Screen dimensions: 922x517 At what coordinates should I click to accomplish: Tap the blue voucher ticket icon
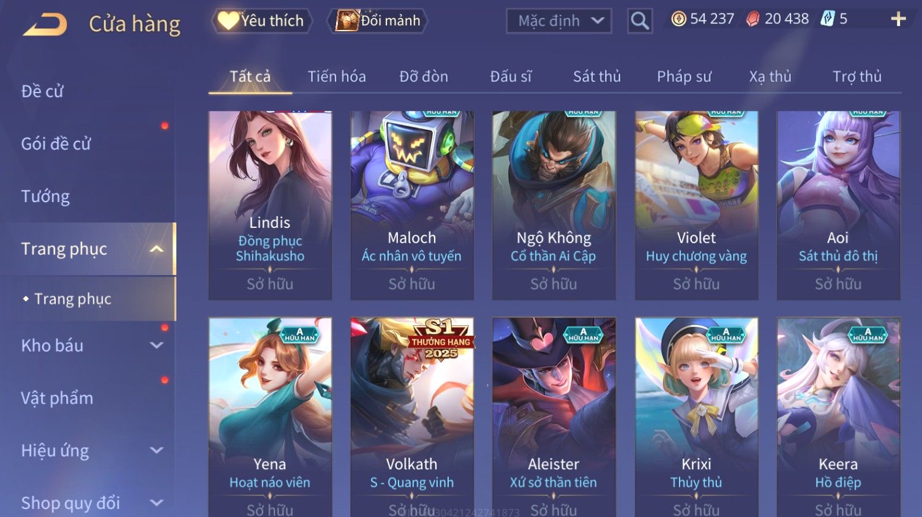coord(828,19)
